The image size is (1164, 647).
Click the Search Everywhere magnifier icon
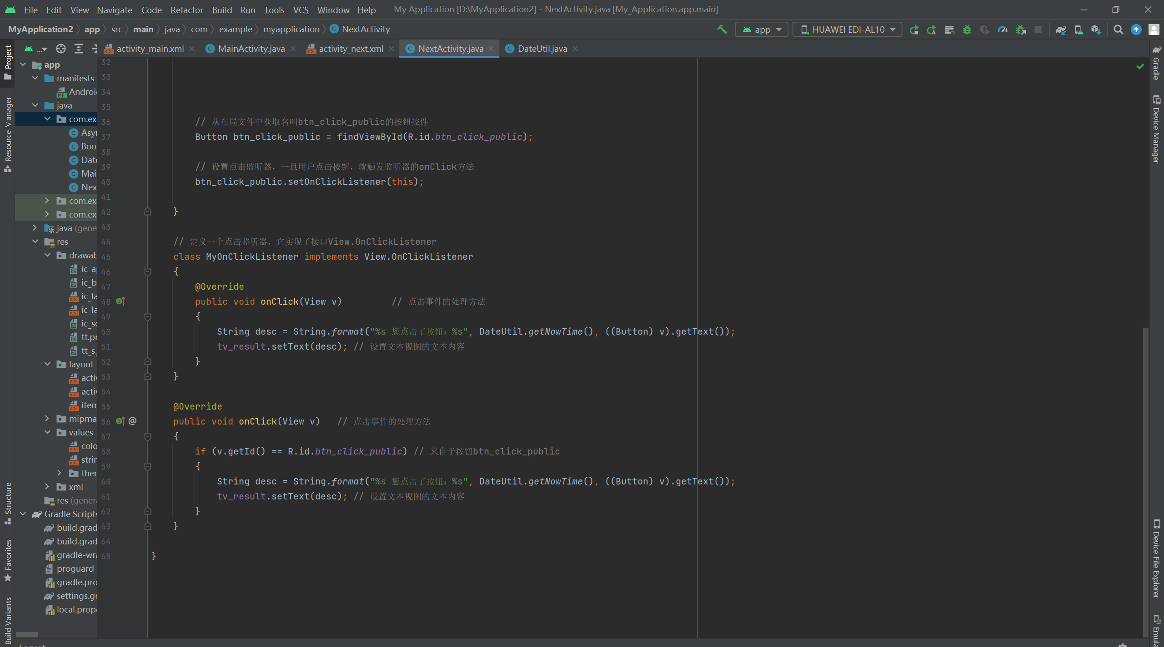point(1119,30)
